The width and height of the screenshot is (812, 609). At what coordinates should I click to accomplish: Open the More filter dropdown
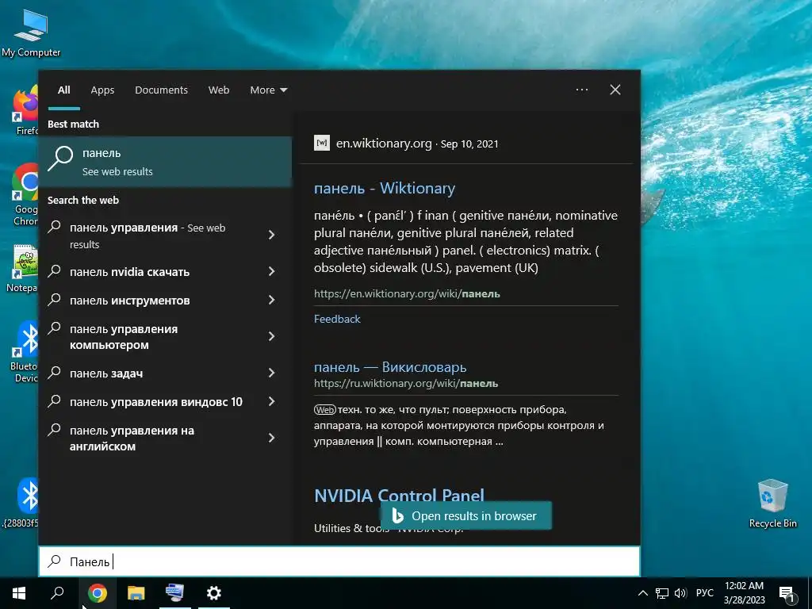click(268, 90)
